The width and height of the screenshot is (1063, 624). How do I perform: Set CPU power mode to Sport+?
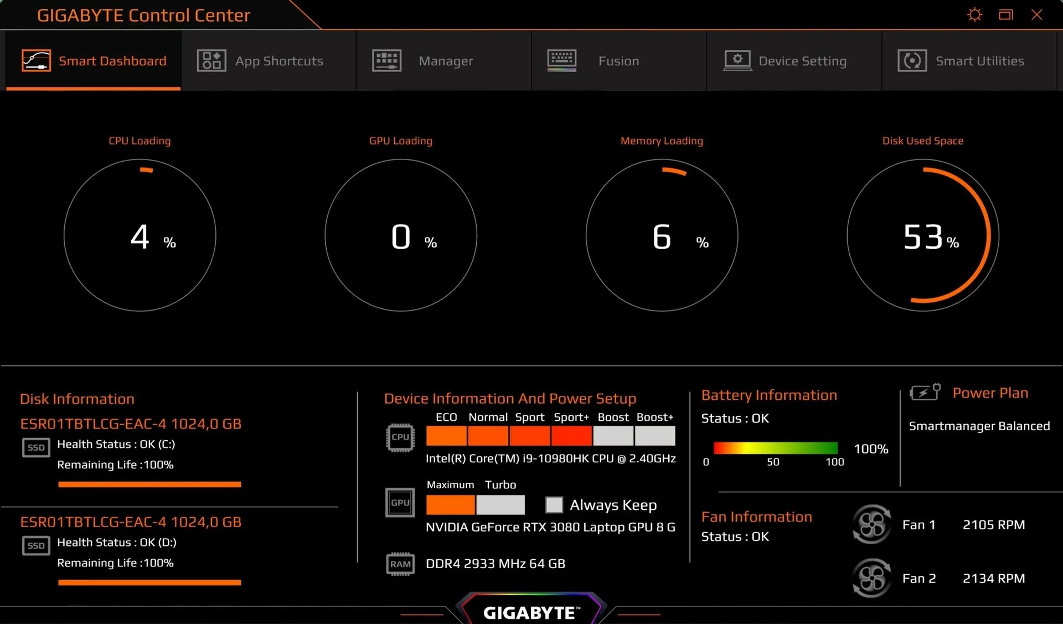pos(571,436)
